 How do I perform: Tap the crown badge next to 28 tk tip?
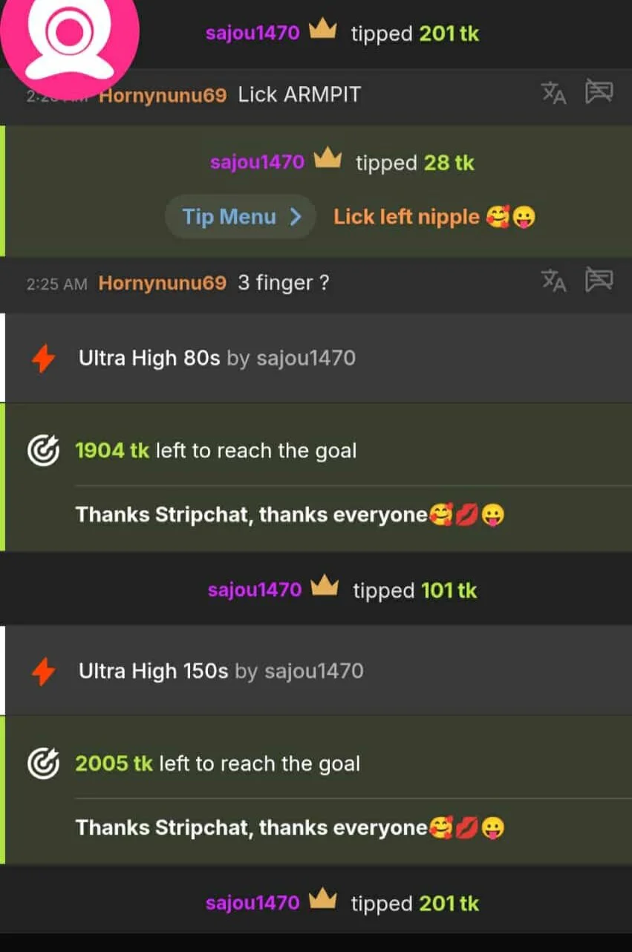point(328,160)
